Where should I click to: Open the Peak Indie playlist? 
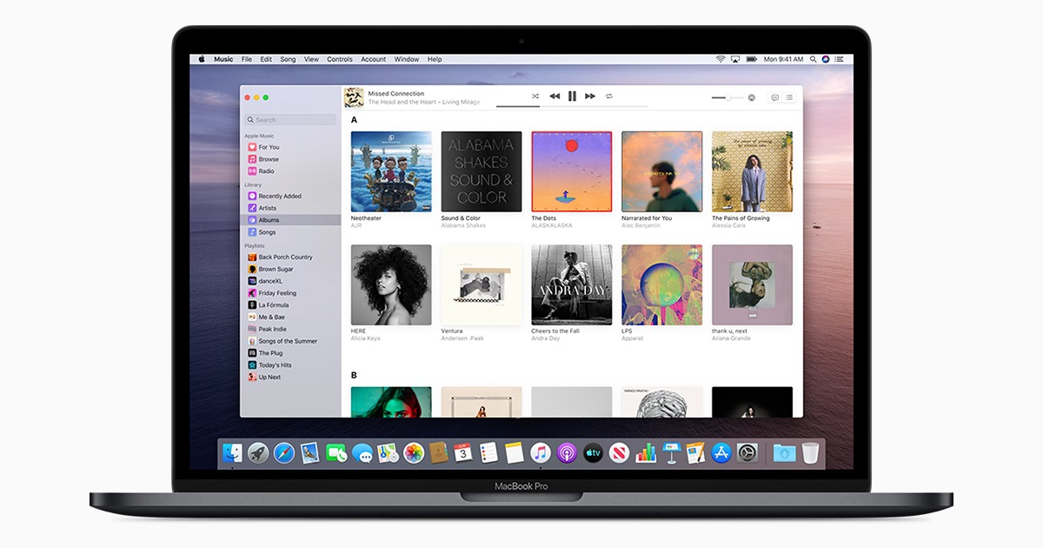point(290,330)
